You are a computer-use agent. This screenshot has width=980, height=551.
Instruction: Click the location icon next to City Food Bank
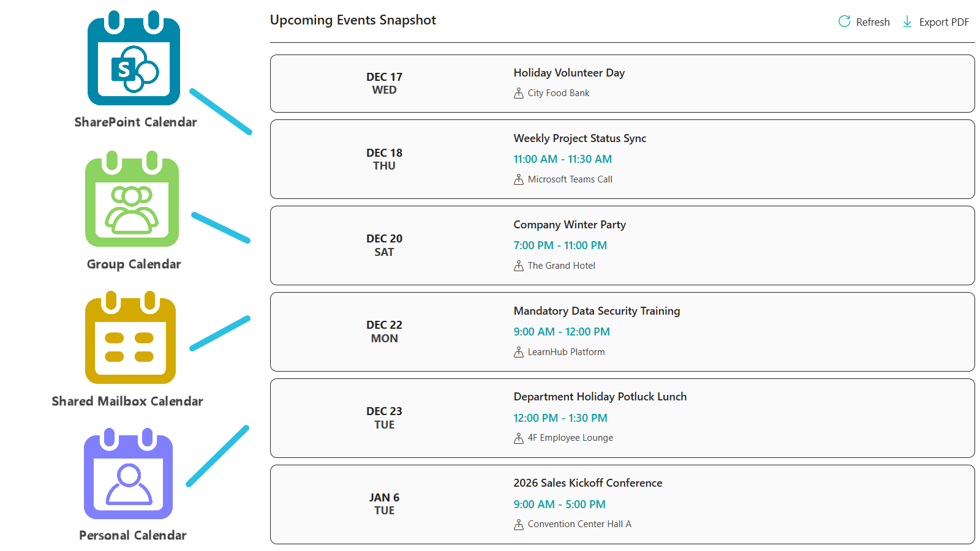(518, 93)
